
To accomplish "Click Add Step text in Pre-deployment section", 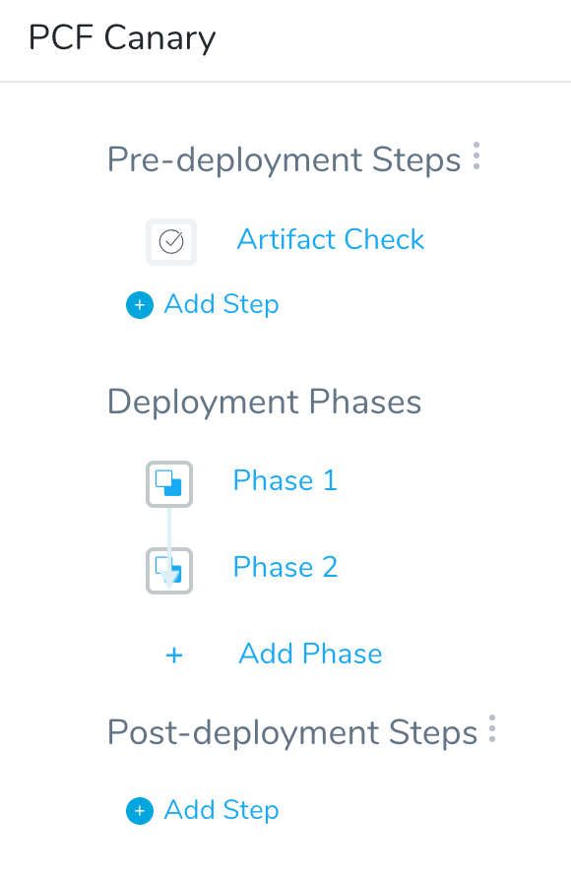I will click(x=222, y=304).
